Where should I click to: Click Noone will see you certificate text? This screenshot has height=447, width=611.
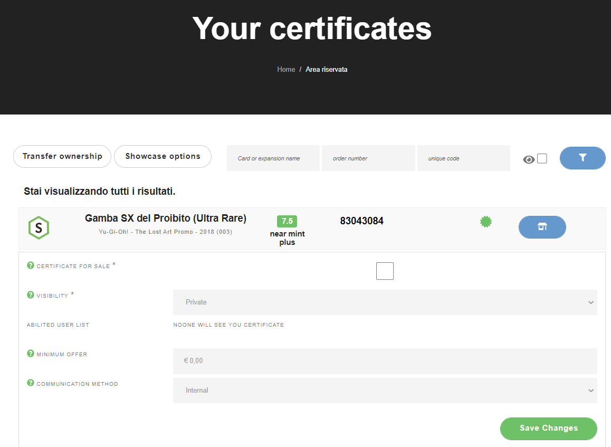pos(228,325)
